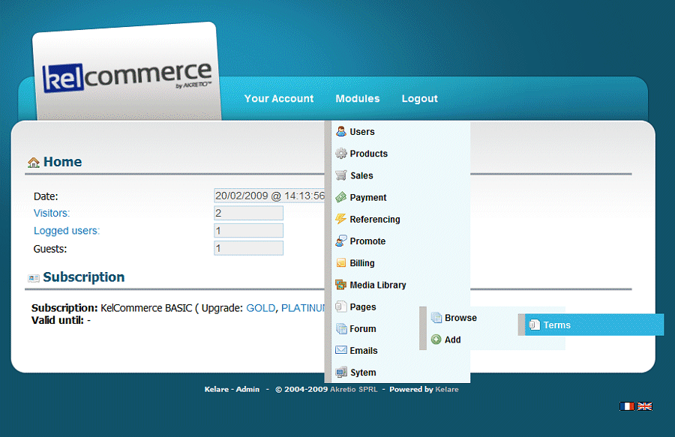The width and height of the screenshot is (675, 437).
Task: Open the Your Account menu
Action: [x=279, y=99]
